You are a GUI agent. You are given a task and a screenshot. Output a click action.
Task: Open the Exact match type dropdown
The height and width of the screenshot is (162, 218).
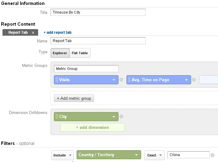[154, 155]
